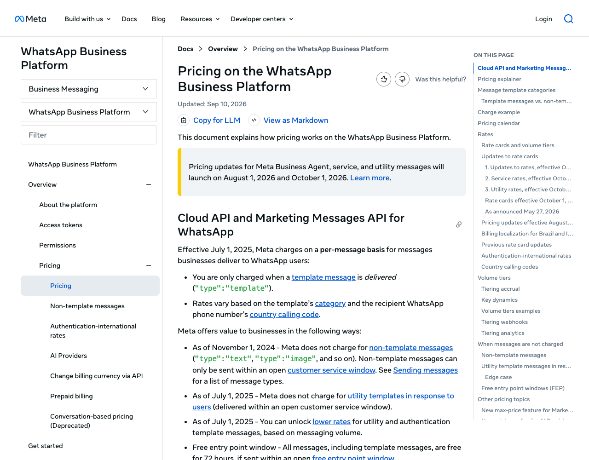Click the sidebar Filter input field
589x460 pixels.
pyautogui.click(x=89, y=135)
